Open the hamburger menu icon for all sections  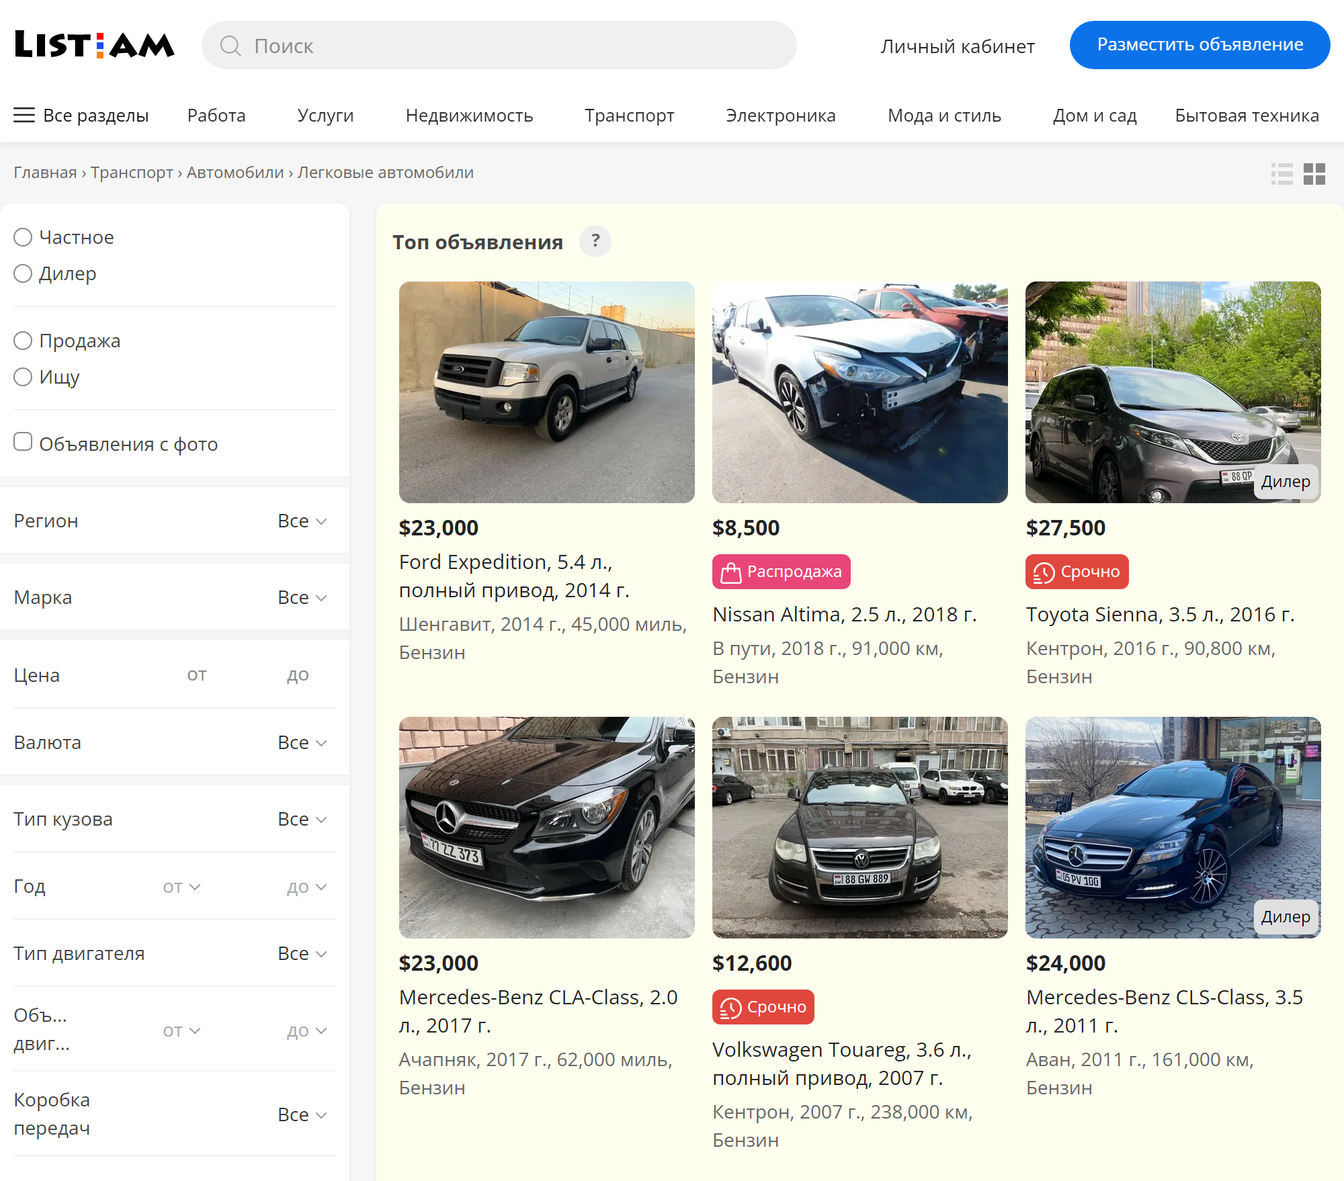(24, 116)
